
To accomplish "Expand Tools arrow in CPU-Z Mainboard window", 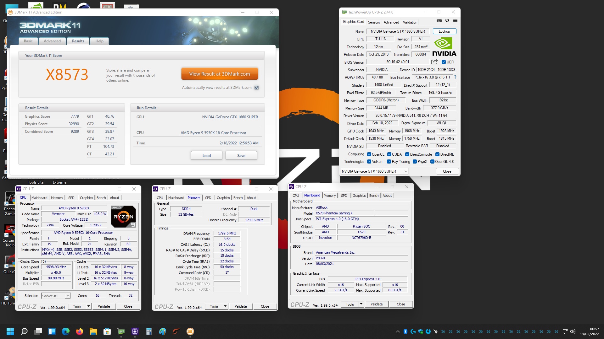I will coord(361,304).
